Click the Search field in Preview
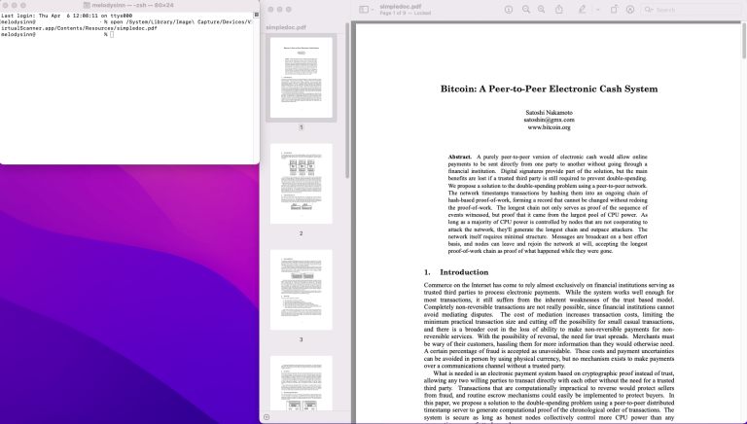Viewport: 747px width, 424px height. [694, 10]
